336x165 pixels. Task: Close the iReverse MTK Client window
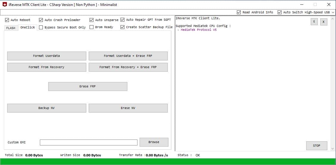coord(329,4)
